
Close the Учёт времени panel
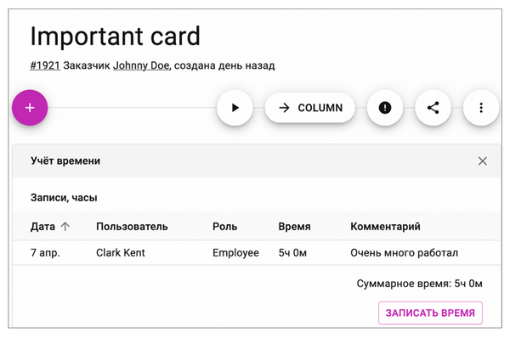483,161
